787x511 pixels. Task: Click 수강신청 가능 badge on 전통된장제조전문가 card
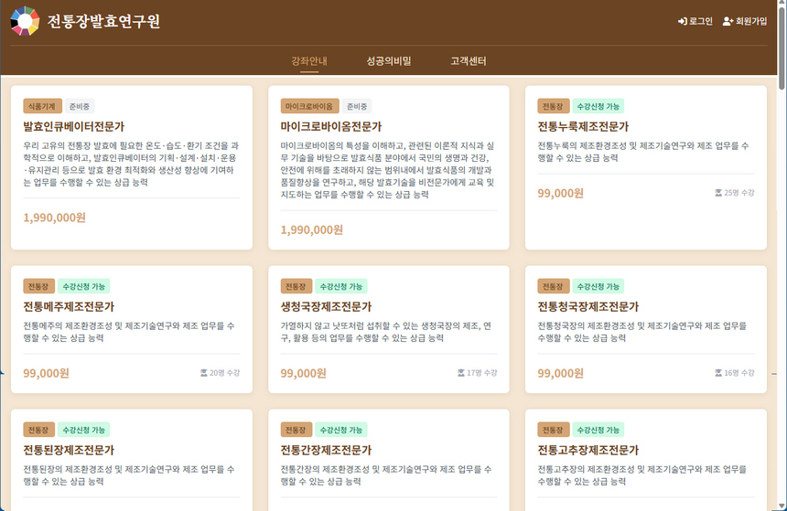tap(84, 430)
